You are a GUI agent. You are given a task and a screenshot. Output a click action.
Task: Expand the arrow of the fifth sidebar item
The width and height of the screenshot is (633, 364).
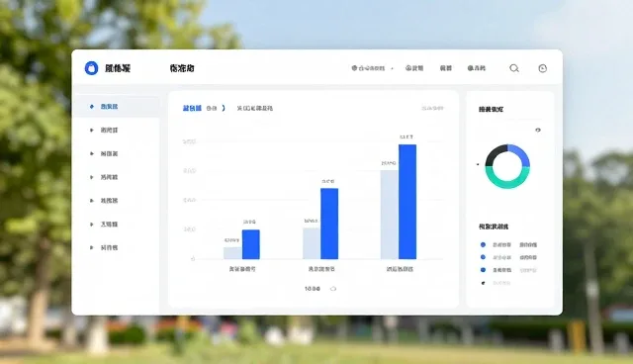click(92, 200)
